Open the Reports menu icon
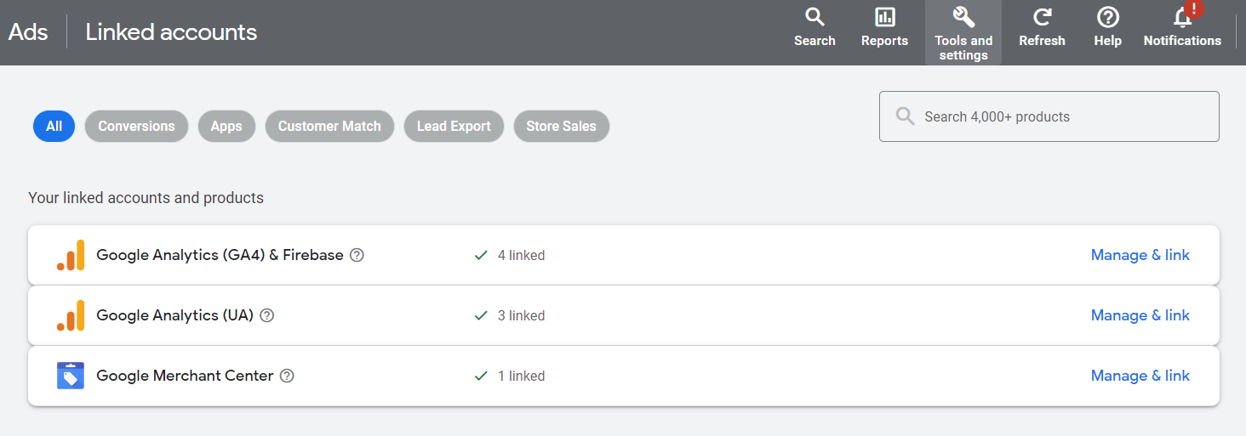This screenshot has height=436, width=1246. pyautogui.click(x=884, y=27)
